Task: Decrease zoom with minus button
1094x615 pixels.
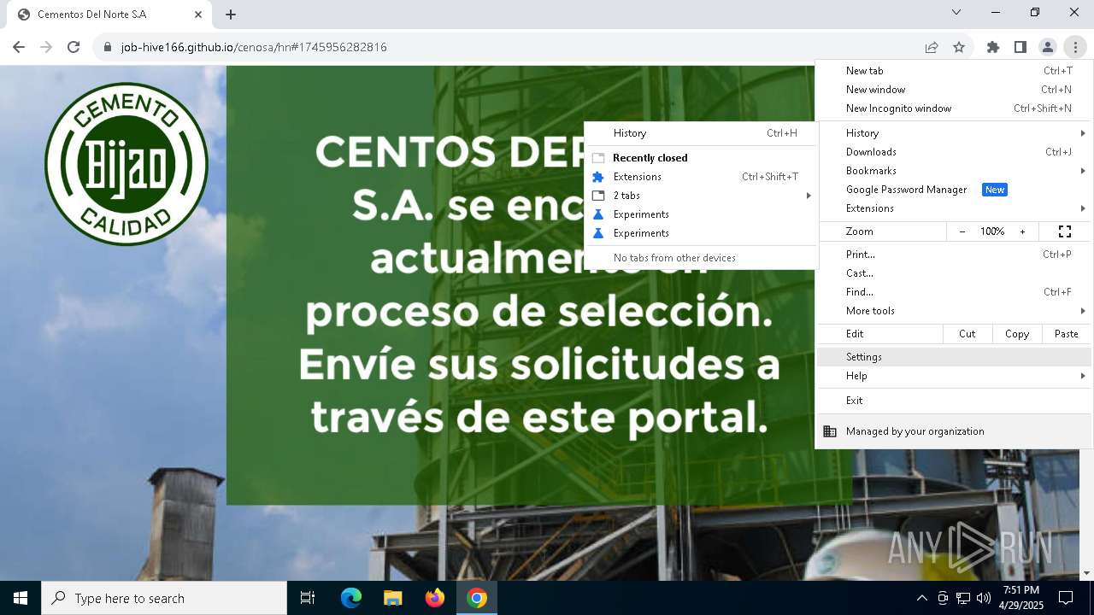Action: 962,231
